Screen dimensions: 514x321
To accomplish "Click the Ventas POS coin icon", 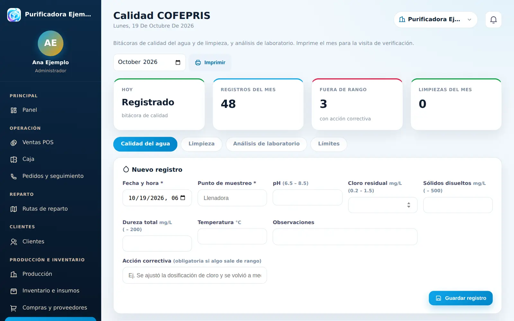I will 13,143.
